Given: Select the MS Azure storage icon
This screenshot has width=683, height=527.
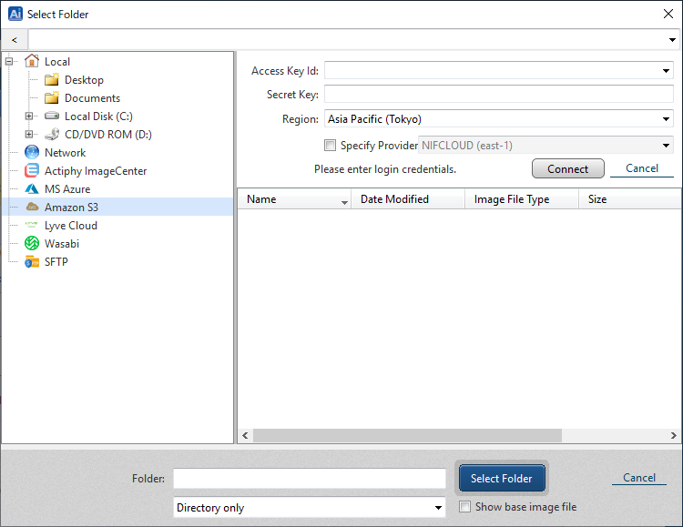Looking at the screenshot, I should click(x=33, y=189).
